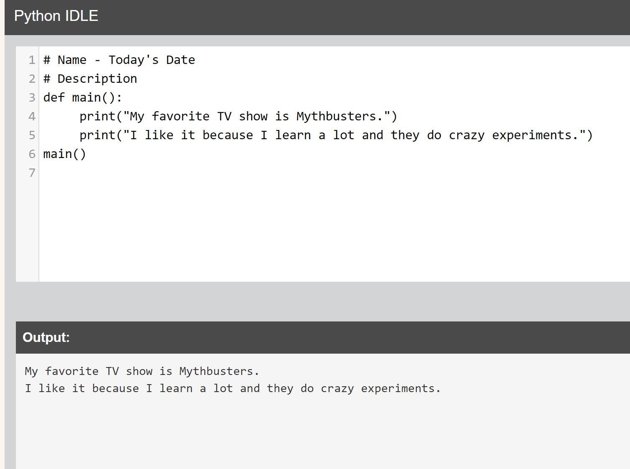The width and height of the screenshot is (630, 469).
Task: Click the second output line about experiments
Action: (x=233, y=388)
